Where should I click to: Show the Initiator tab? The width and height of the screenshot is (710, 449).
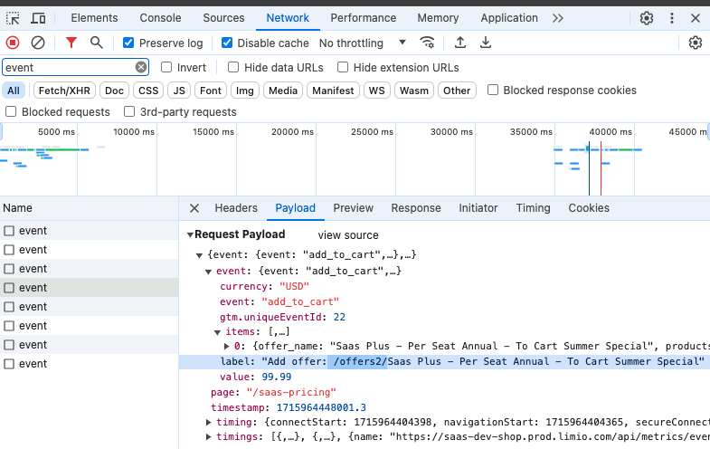point(478,208)
